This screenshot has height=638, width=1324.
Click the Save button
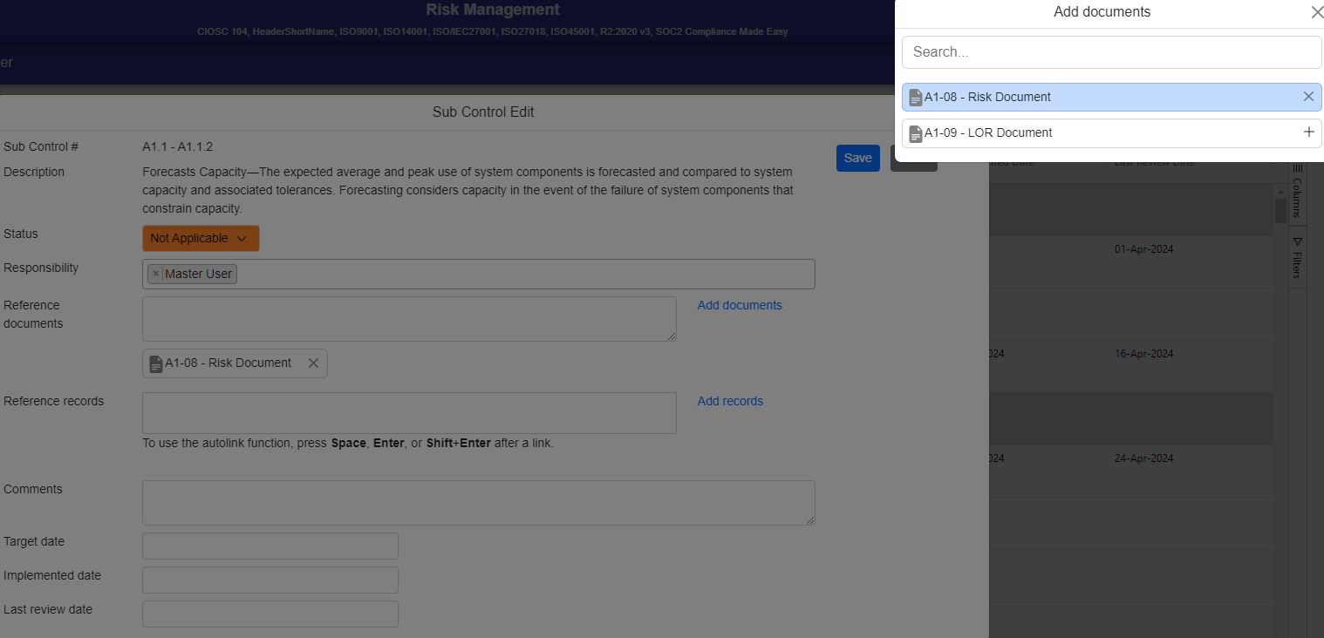pos(857,158)
